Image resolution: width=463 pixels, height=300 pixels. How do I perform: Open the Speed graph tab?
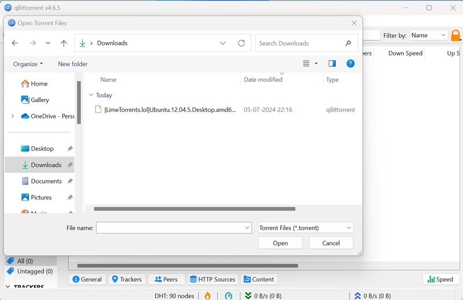coord(441,279)
